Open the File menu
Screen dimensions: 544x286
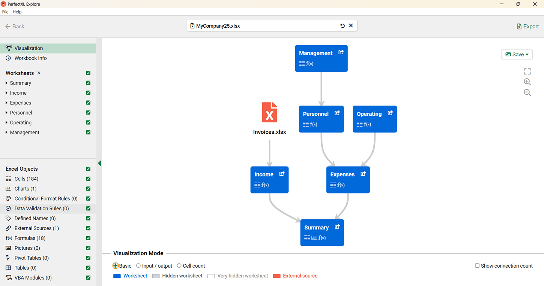click(x=5, y=12)
